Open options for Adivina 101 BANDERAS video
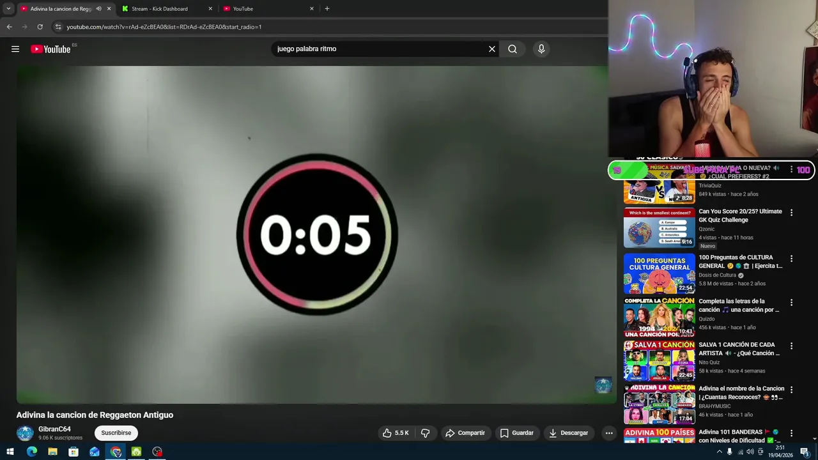This screenshot has width=818, height=460. 791,433
